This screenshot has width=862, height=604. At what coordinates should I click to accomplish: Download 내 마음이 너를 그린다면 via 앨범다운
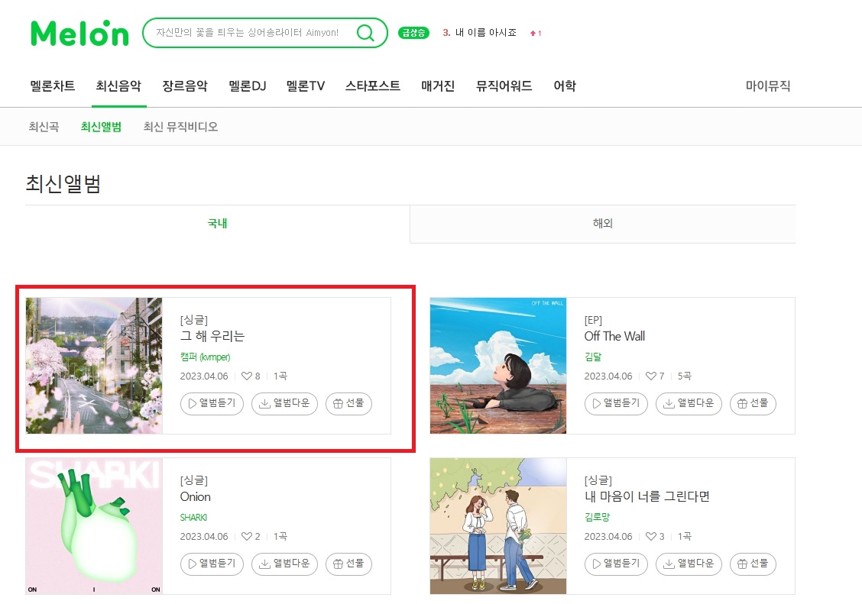pos(689,564)
